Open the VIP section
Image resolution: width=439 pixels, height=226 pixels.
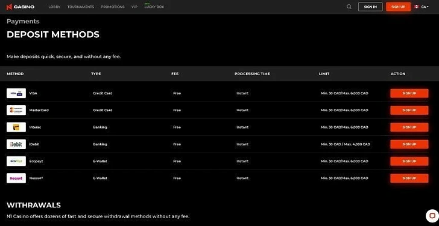[x=134, y=7]
